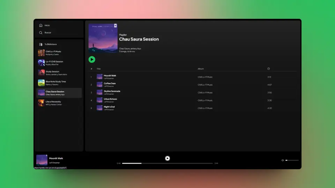Click the song progress bar
The height and width of the screenshot is (188, 335).
coord(167,163)
